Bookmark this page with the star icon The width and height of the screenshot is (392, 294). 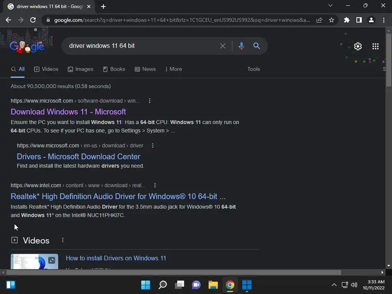(x=332, y=20)
